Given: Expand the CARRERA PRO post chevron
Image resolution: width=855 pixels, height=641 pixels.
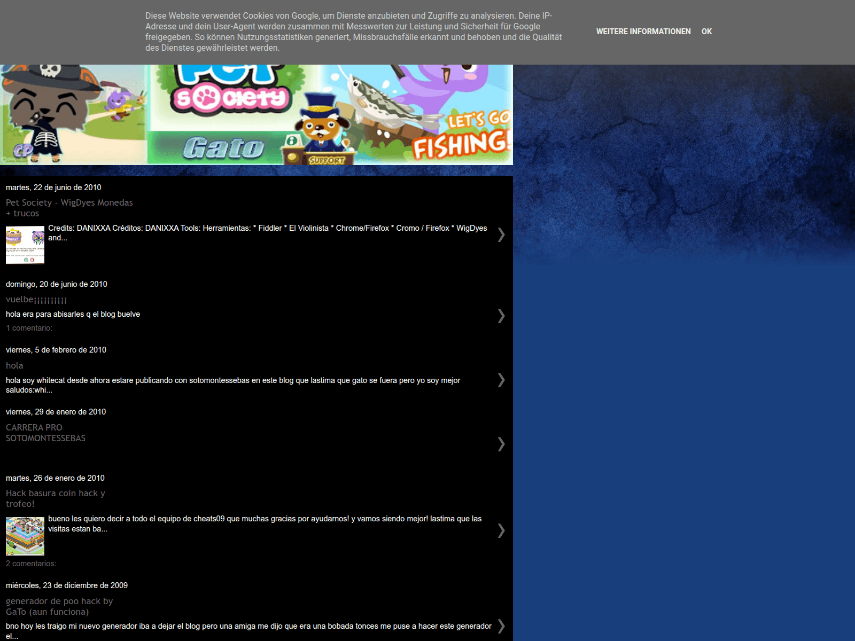Looking at the screenshot, I should pos(501,444).
